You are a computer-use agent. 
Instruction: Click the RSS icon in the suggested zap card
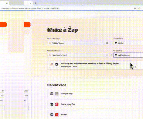coord(52,64)
